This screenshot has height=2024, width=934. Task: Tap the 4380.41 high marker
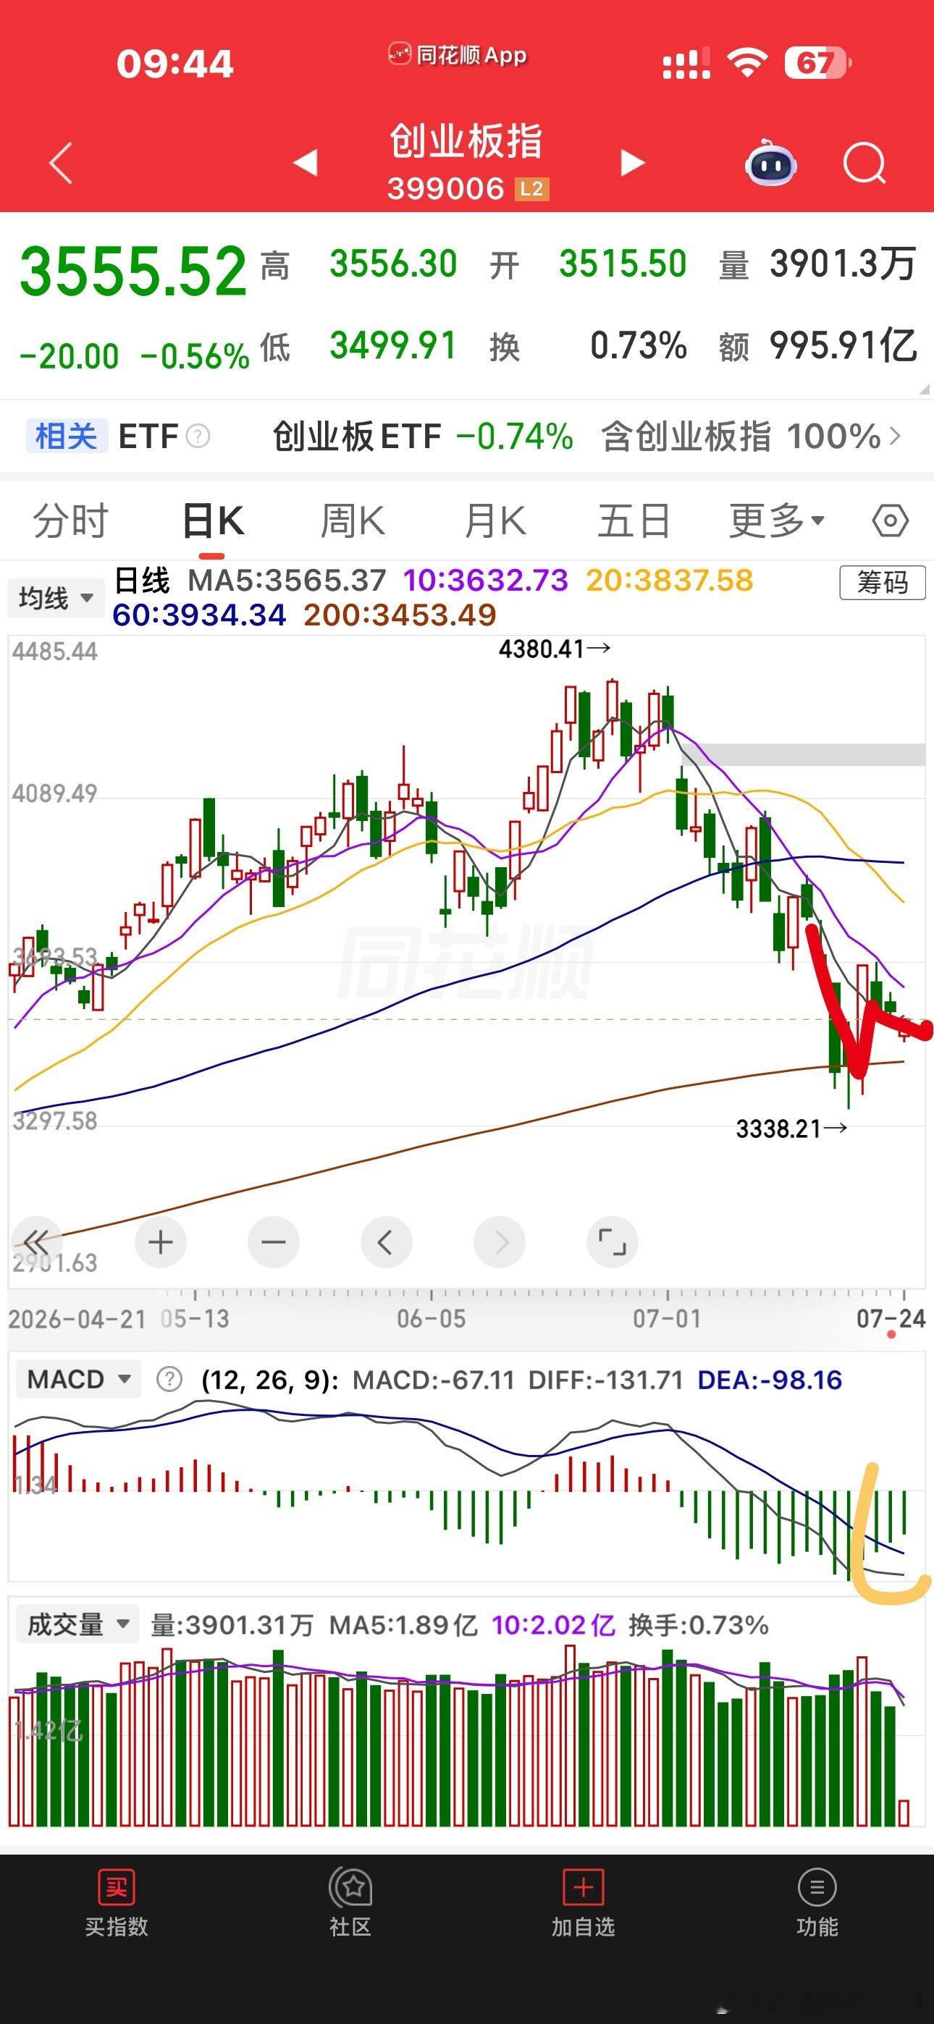[555, 649]
